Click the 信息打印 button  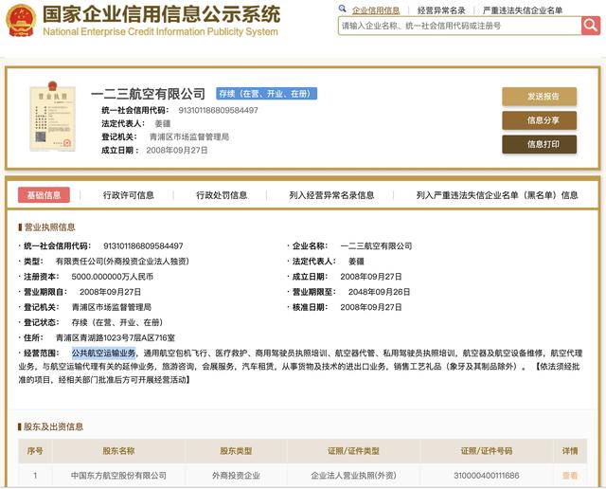pos(540,144)
